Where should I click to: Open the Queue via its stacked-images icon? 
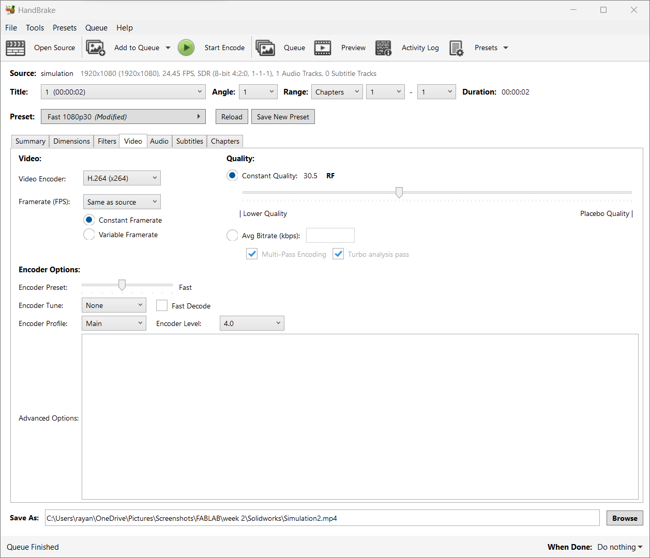[x=265, y=48]
